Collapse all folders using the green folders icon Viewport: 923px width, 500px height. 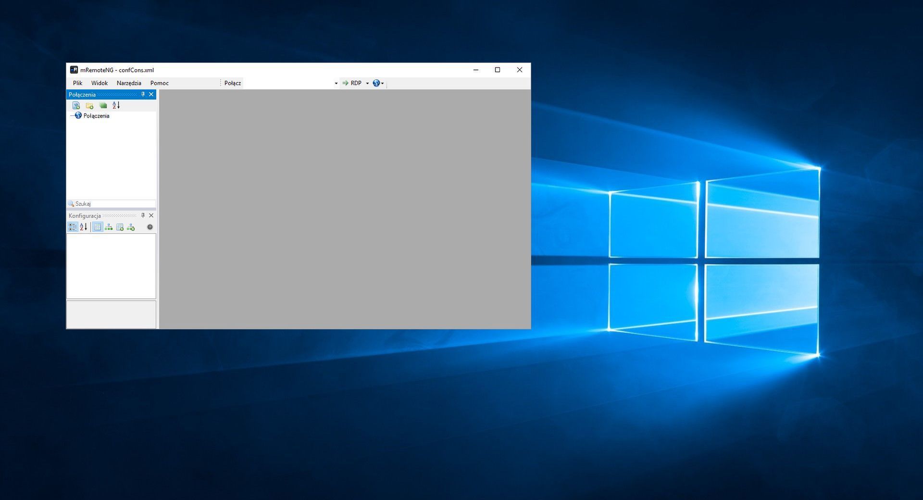pyautogui.click(x=103, y=105)
